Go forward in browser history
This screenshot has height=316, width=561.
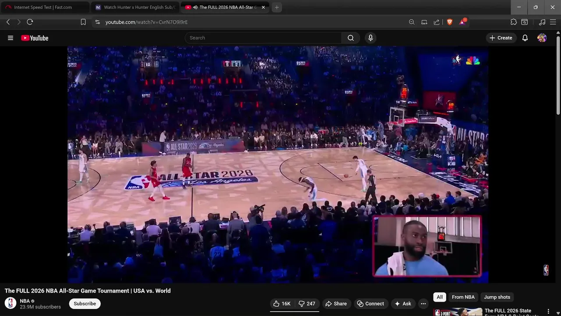click(x=19, y=22)
